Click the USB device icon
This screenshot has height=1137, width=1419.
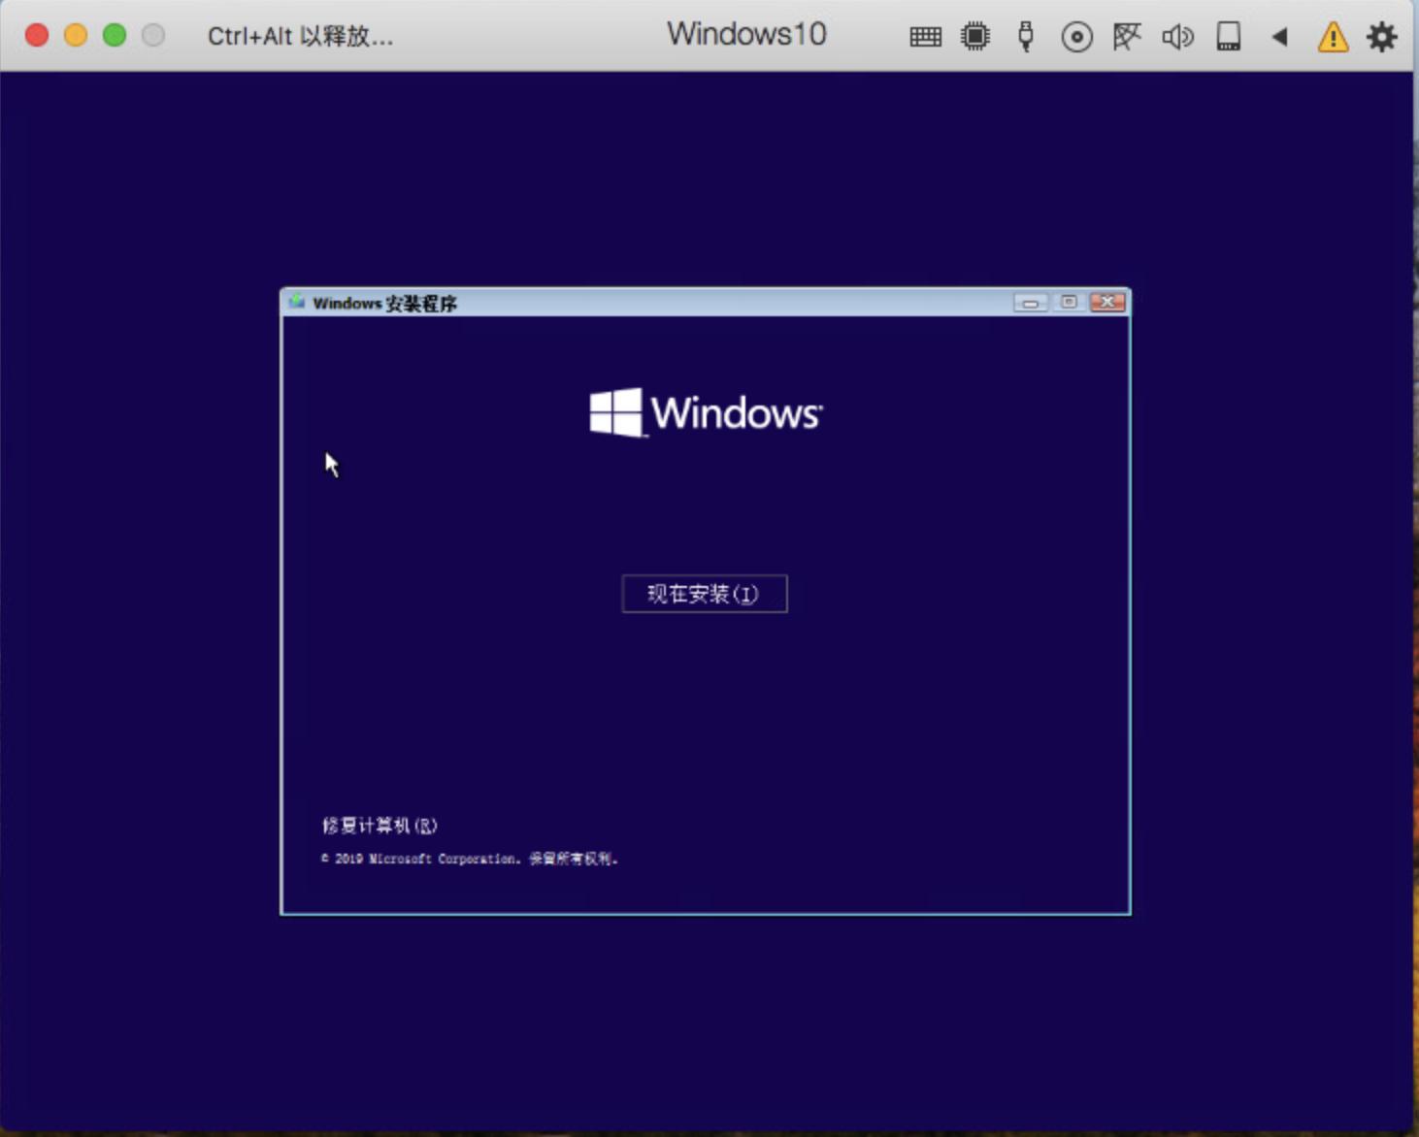coord(1025,37)
